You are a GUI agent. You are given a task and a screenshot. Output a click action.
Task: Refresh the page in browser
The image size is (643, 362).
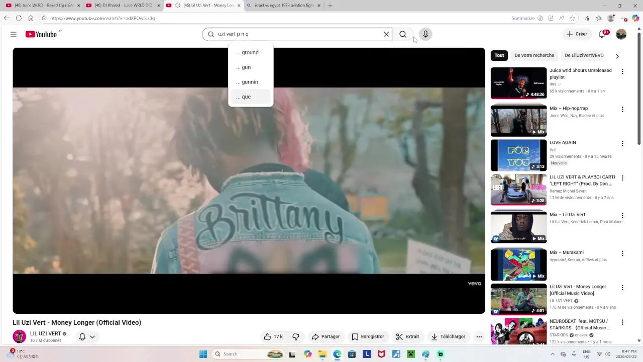tap(19, 18)
